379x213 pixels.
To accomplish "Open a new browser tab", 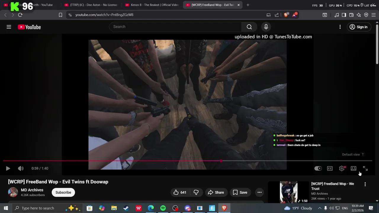I will pyautogui.click(x=248, y=5).
